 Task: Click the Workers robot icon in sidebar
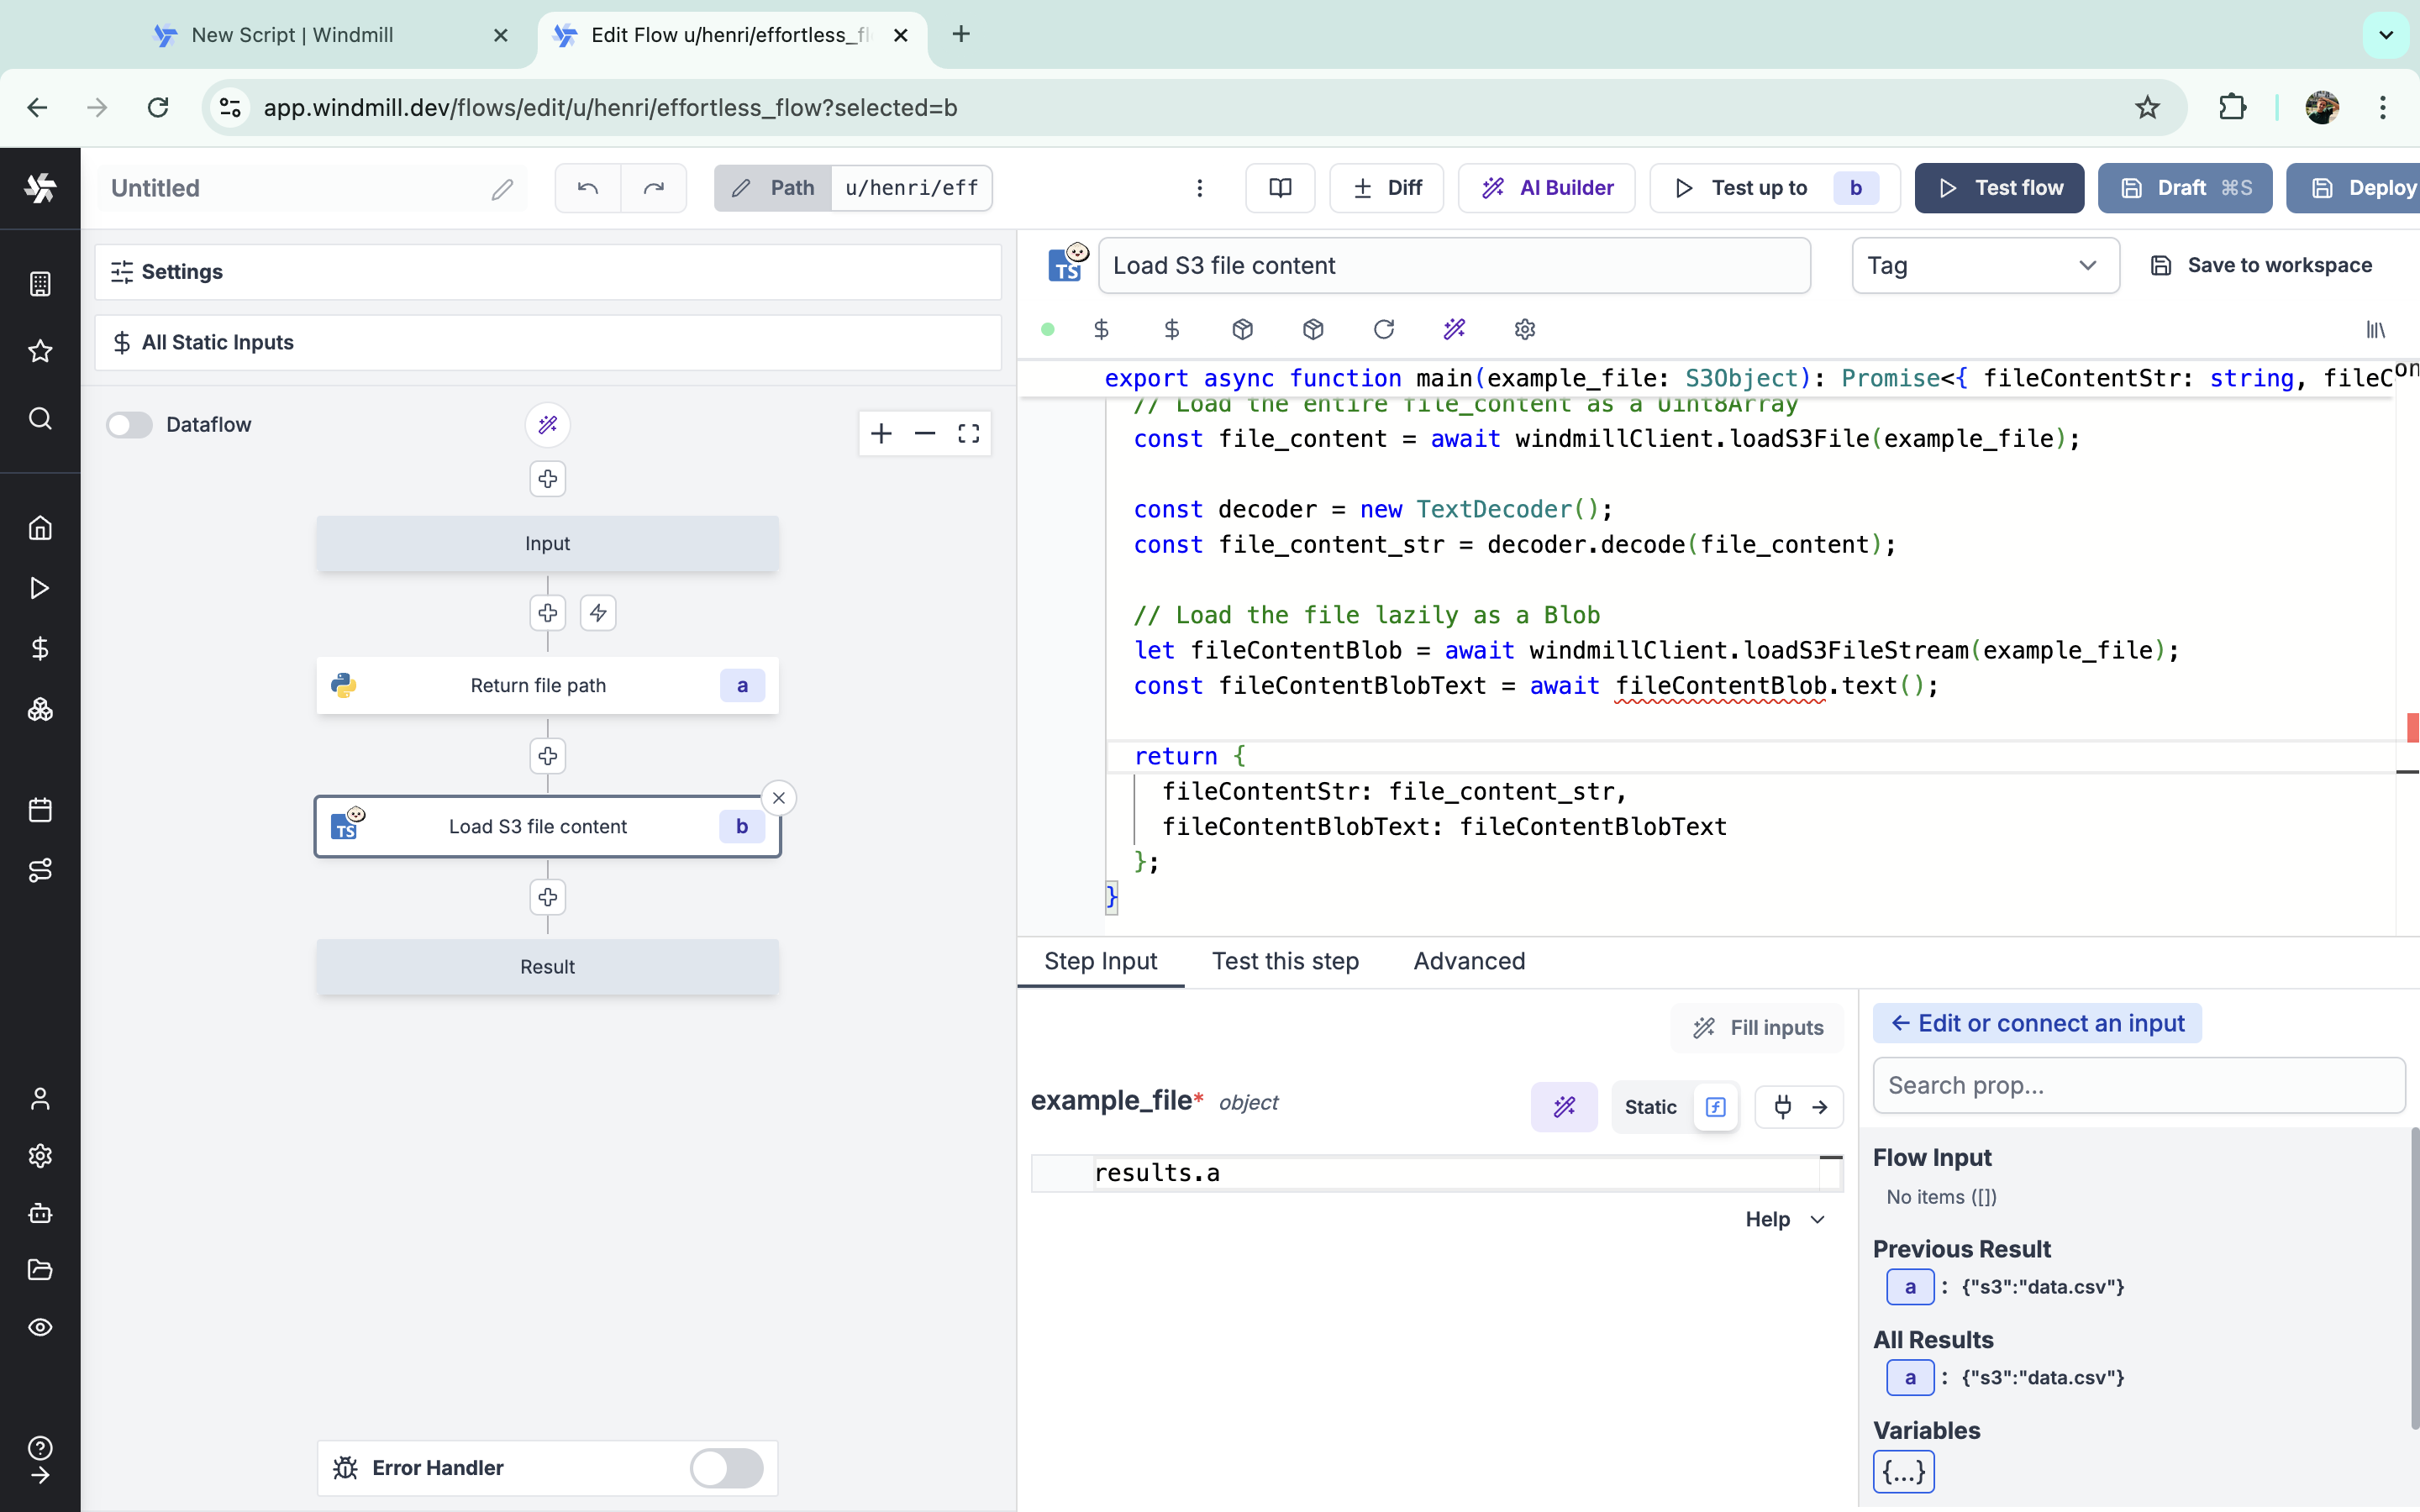(40, 1214)
